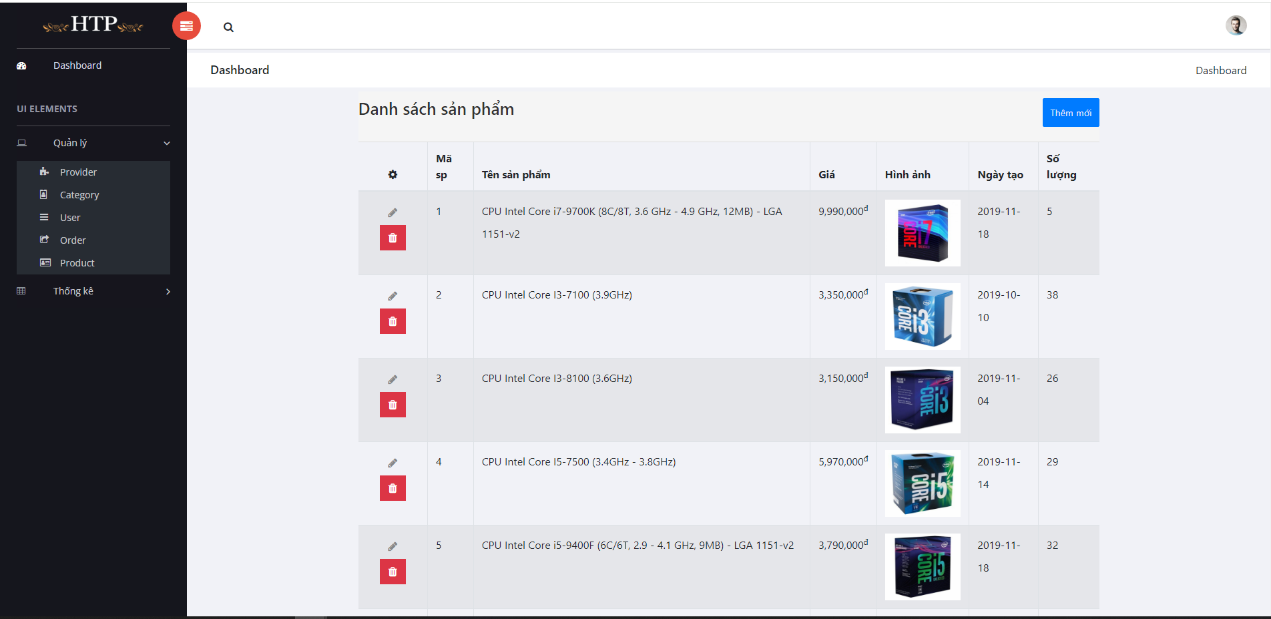Click the Dashboard breadcrumb link at right
The width and height of the screenshot is (1271, 619).
pyautogui.click(x=1221, y=70)
